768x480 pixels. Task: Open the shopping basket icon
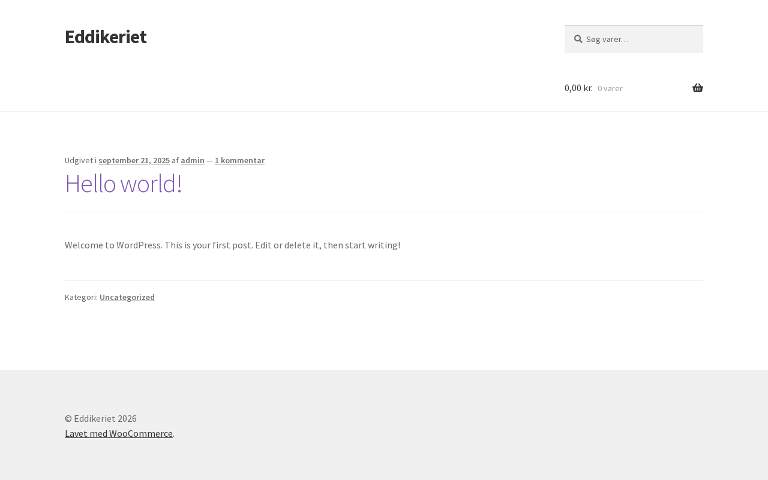pyautogui.click(x=697, y=88)
